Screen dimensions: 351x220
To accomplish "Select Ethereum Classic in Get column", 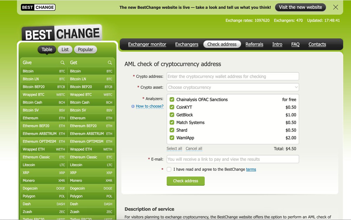I will (91, 157).
